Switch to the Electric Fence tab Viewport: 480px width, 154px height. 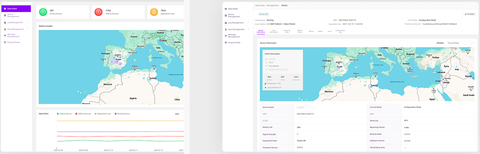[300, 31]
